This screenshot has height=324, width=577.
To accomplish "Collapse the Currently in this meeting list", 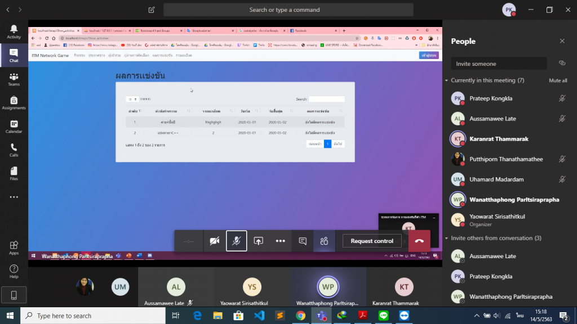I will (x=446, y=80).
